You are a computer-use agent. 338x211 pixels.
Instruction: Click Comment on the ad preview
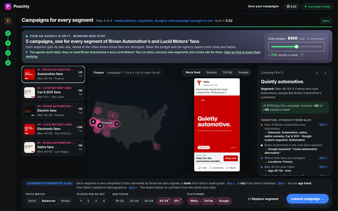tap(216, 168)
